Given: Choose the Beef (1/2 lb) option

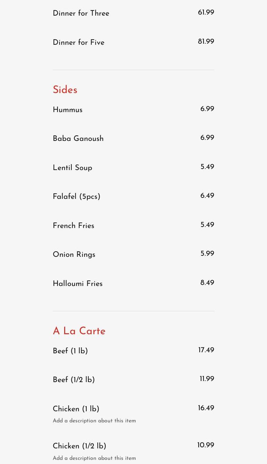Looking at the screenshot, I should [74, 380].
